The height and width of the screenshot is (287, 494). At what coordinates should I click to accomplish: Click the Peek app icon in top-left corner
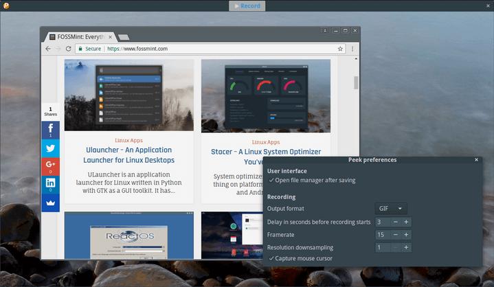pyautogui.click(x=5, y=5)
